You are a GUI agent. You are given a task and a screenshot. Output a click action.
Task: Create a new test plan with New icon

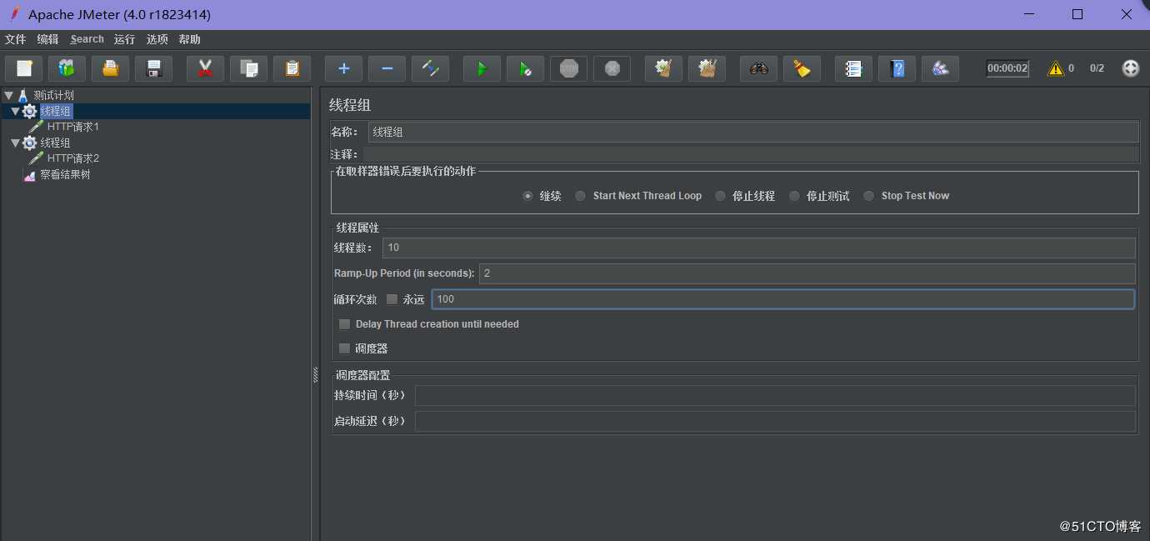tap(23, 68)
